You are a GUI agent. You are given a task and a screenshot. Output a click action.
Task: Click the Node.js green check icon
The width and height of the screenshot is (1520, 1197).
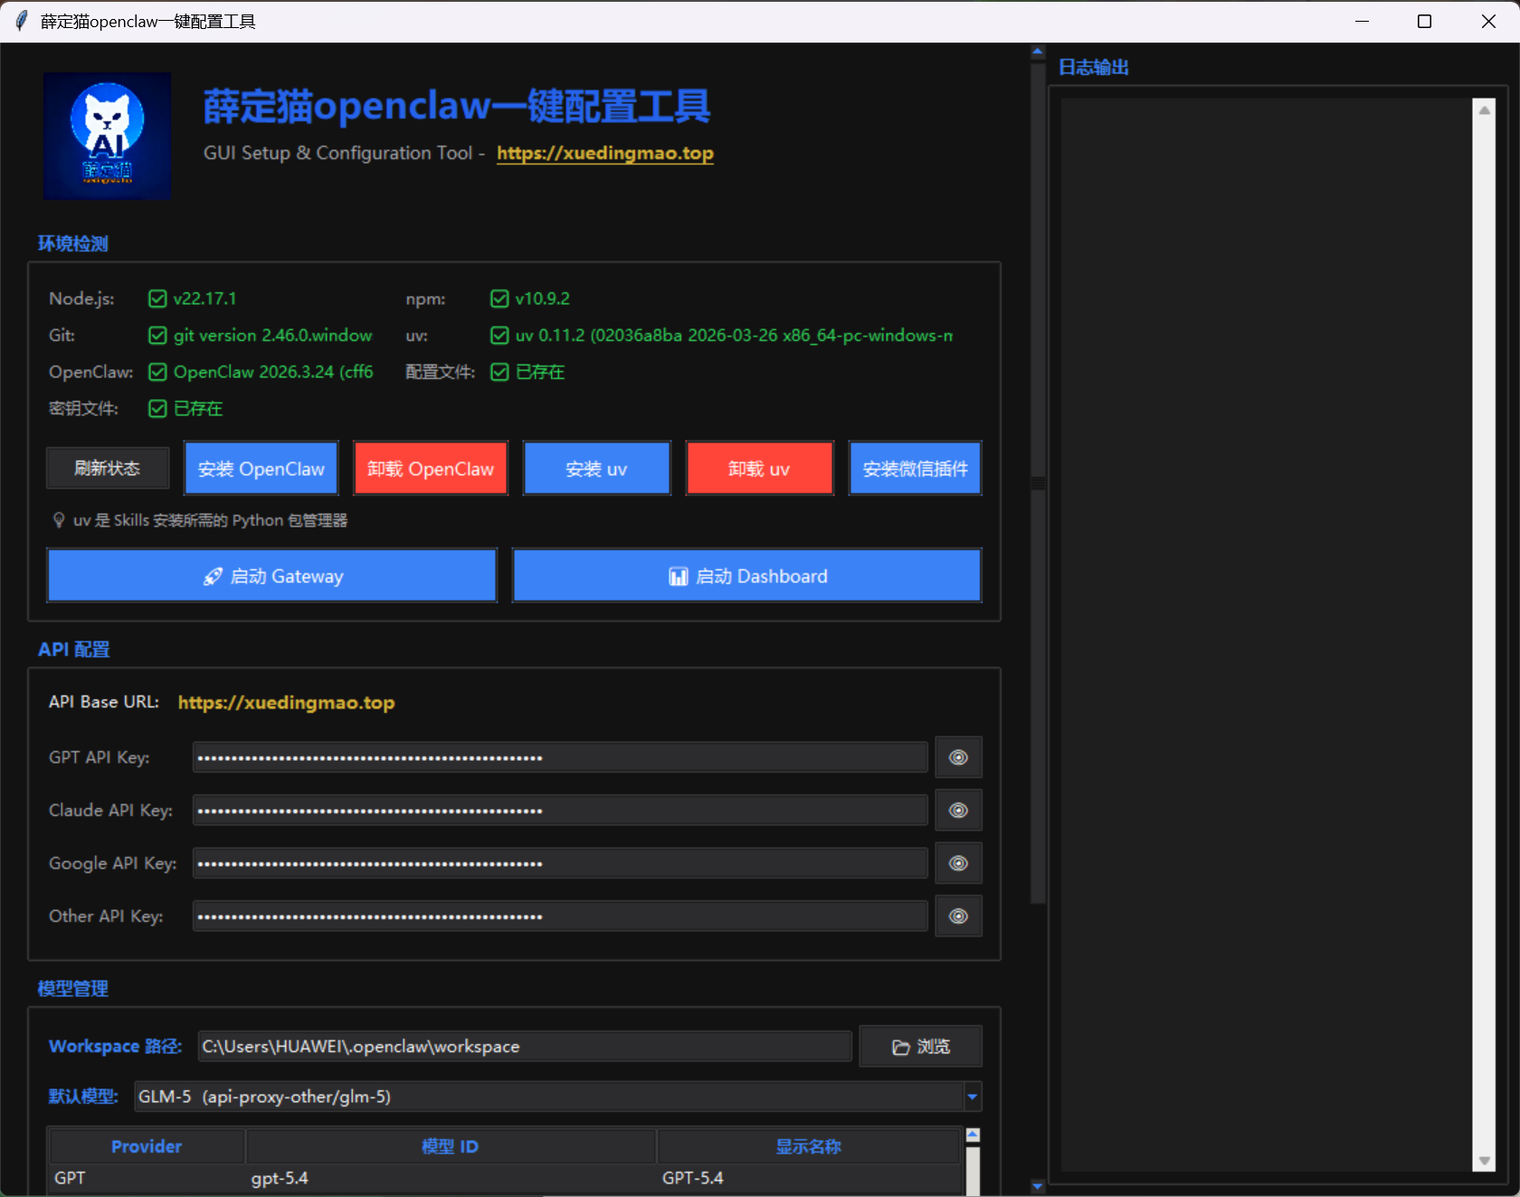157,299
